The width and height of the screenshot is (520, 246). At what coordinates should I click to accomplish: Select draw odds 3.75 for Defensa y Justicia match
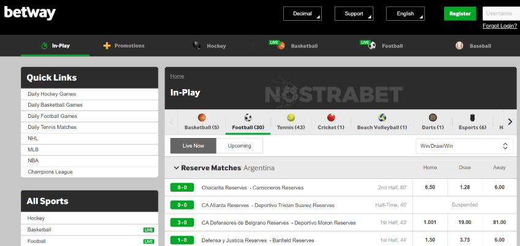coord(464,240)
